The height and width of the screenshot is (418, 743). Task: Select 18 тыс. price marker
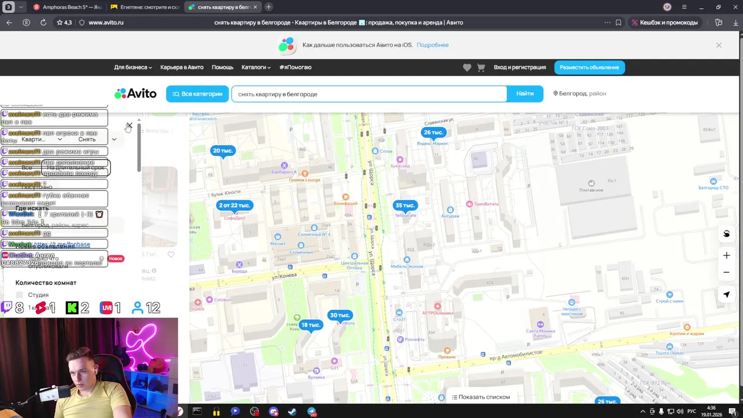click(311, 325)
